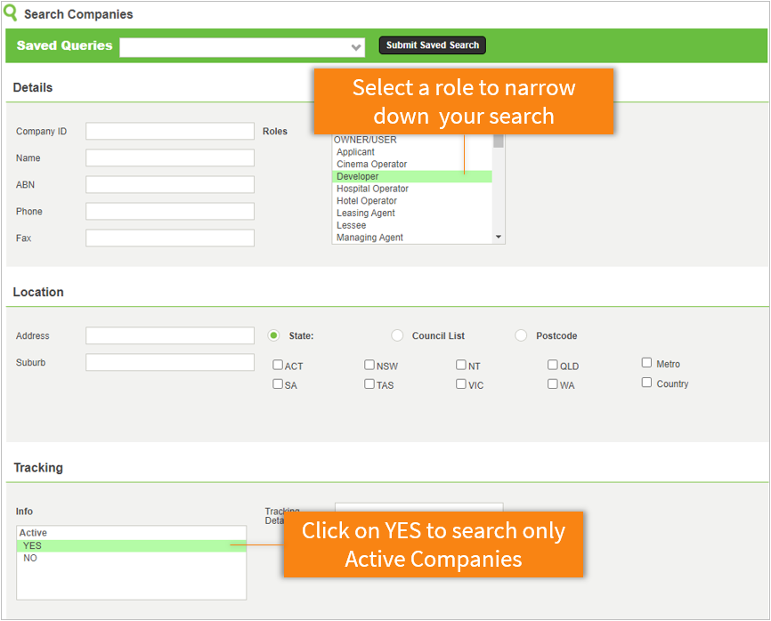The width and height of the screenshot is (771, 621).
Task: Click into the ABN field
Action: pos(170,185)
